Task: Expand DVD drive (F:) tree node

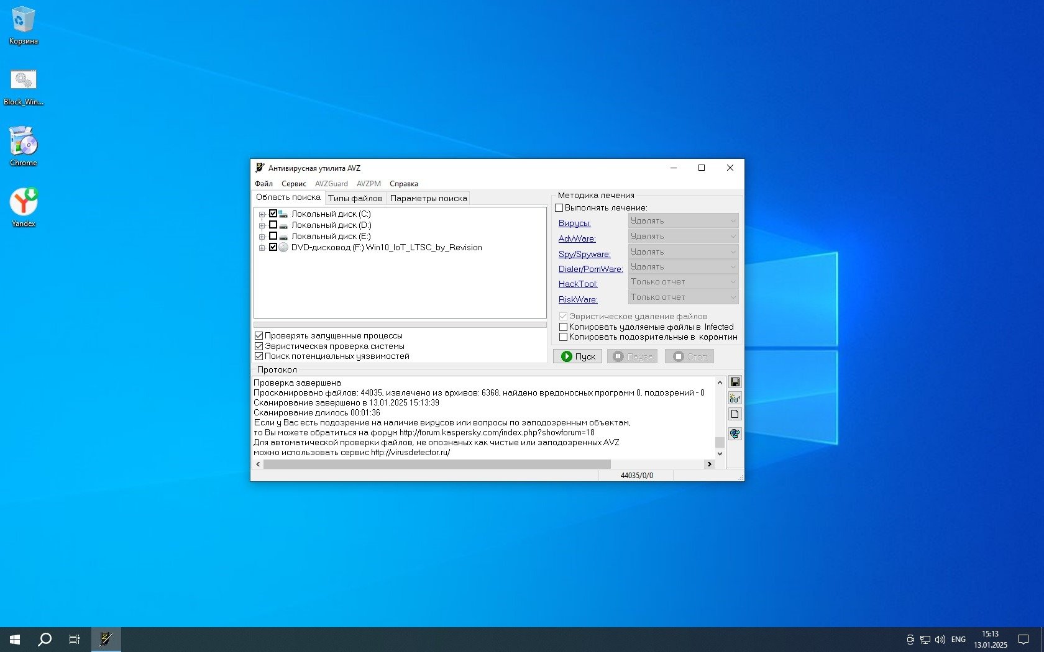Action: (262, 248)
